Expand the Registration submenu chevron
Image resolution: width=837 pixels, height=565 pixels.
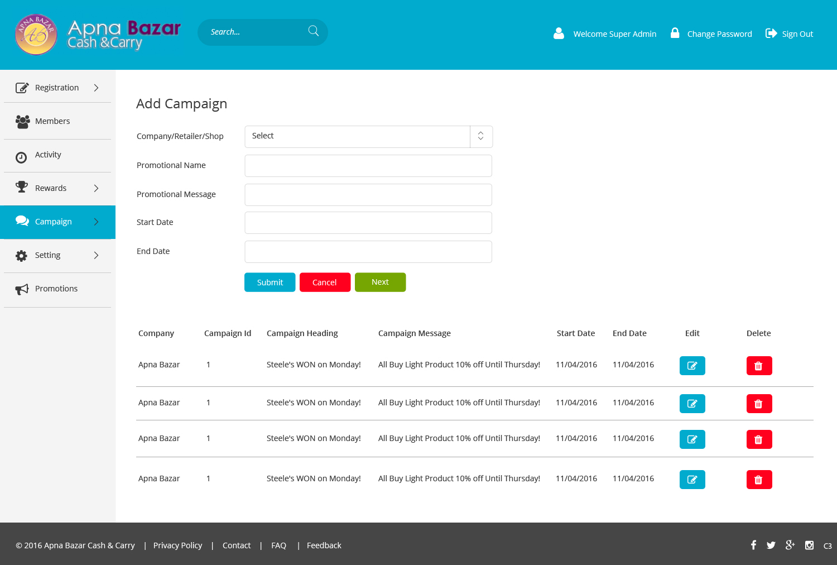[96, 88]
